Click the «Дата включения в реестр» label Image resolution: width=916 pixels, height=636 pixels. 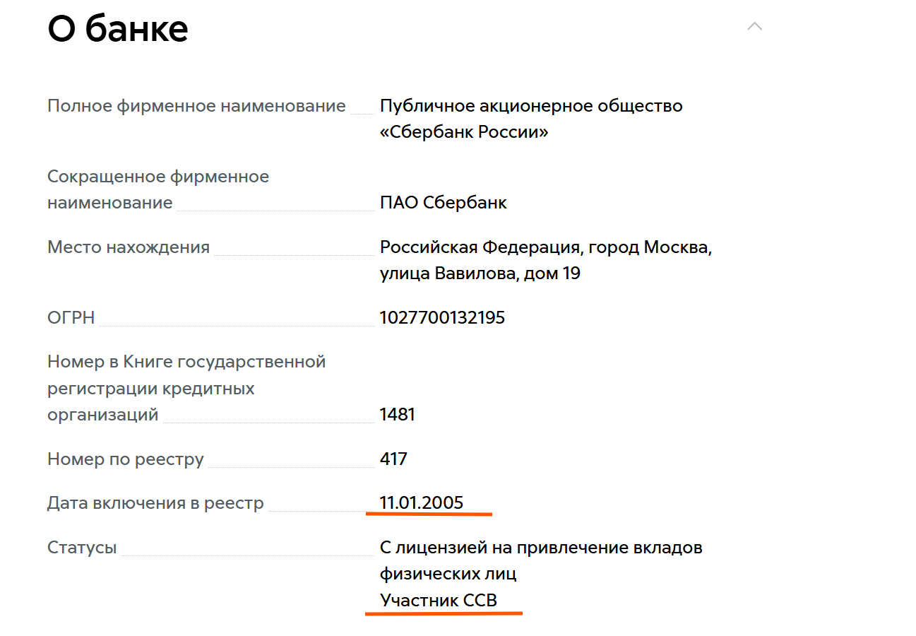pyautogui.click(x=155, y=502)
